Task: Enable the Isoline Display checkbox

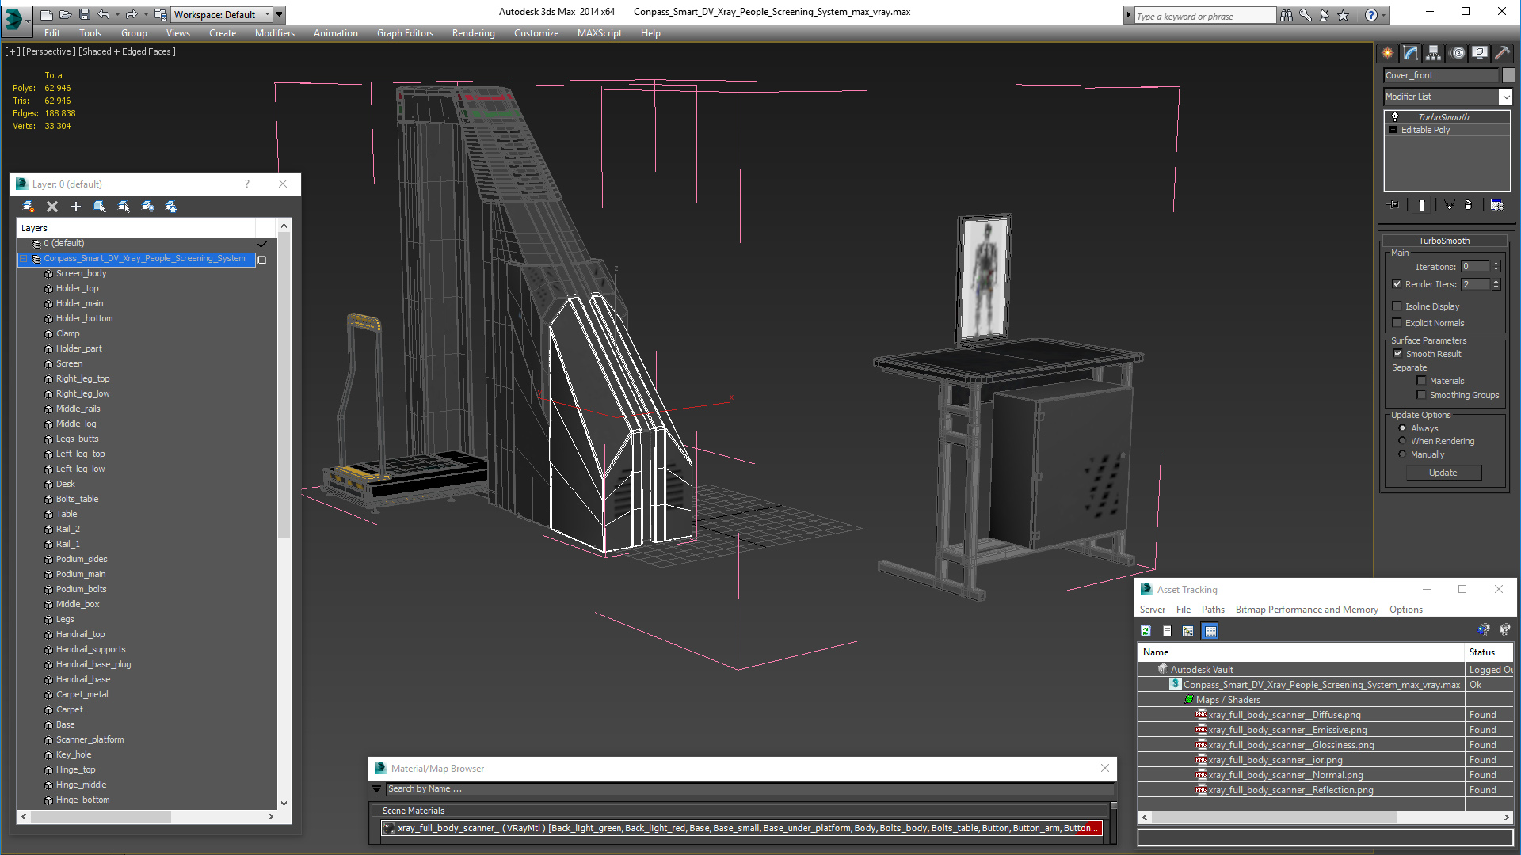Action: tap(1397, 306)
